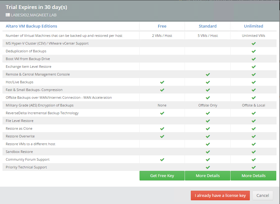This screenshot has height=204, width=280.
Task: Click the 'Community Forum Support' label
Action: coord(28,159)
